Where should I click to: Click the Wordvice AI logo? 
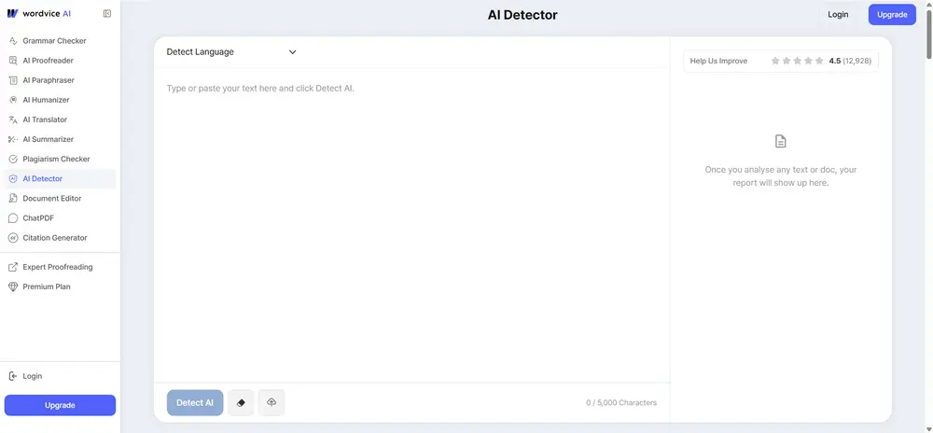(38, 14)
